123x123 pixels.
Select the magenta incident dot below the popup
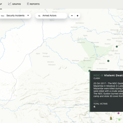pos(118,113)
